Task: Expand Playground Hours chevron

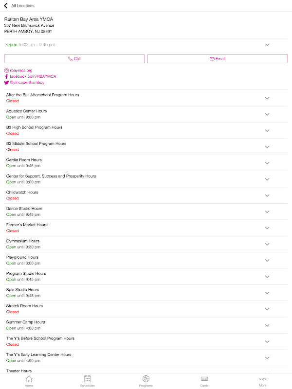Action: [267, 261]
